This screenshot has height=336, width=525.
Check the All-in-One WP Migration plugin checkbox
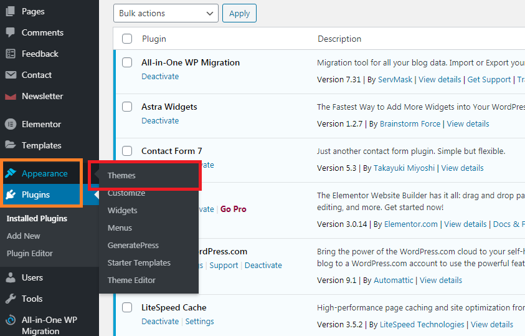click(127, 62)
